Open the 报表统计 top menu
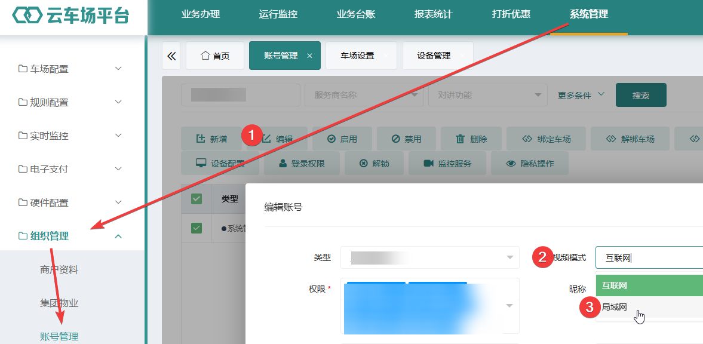 point(433,14)
